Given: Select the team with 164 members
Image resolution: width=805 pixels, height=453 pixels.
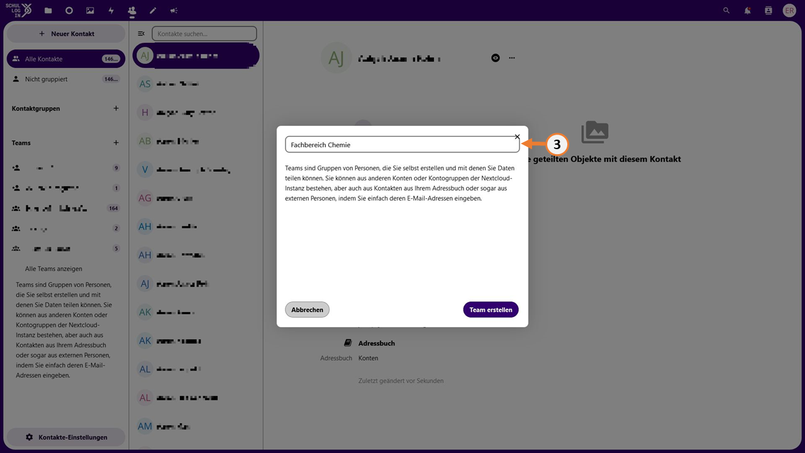Looking at the screenshot, I should pyautogui.click(x=66, y=208).
